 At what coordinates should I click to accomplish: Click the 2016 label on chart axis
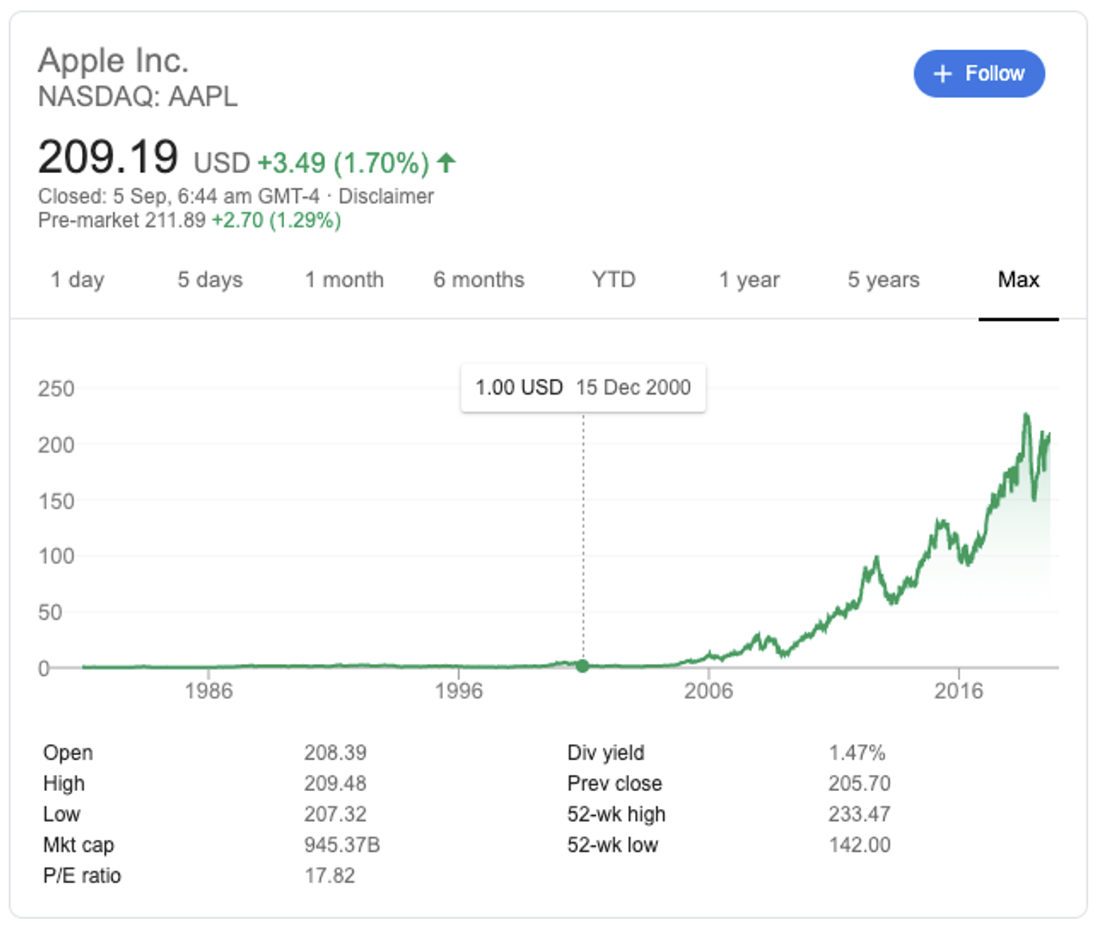958,691
